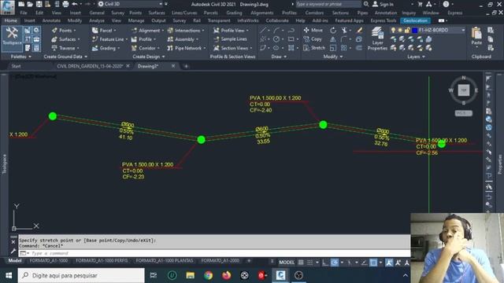Toggle layer freeze sun icon
Screen dimensions: 504x283
(x=400, y=30)
